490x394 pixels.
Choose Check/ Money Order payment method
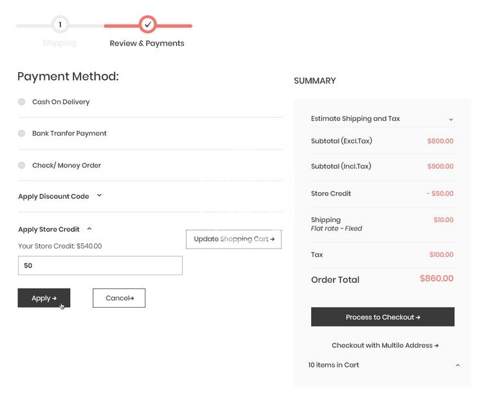(x=21, y=166)
